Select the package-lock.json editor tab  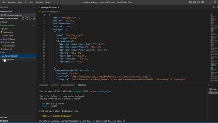coord(49,7)
